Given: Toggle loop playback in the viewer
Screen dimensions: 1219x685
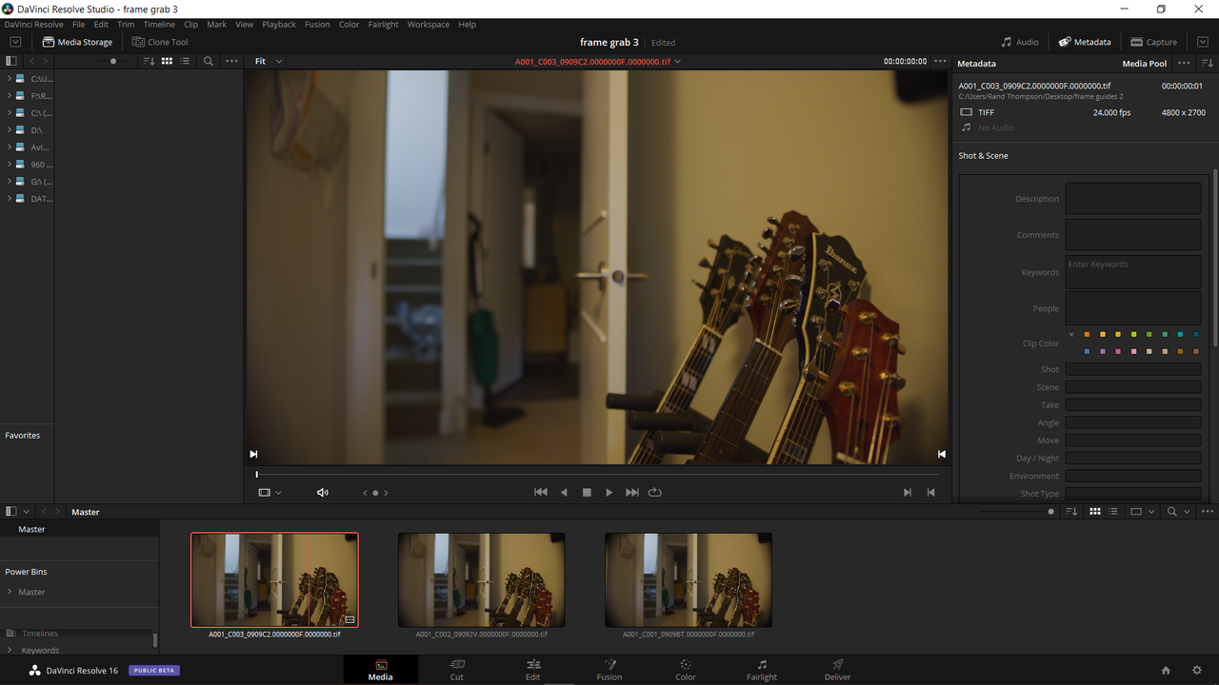Looking at the screenshot, I should (655, 493).
